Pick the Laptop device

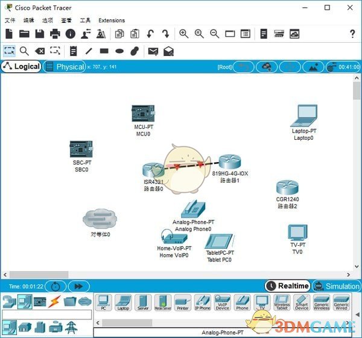[123, 302]
